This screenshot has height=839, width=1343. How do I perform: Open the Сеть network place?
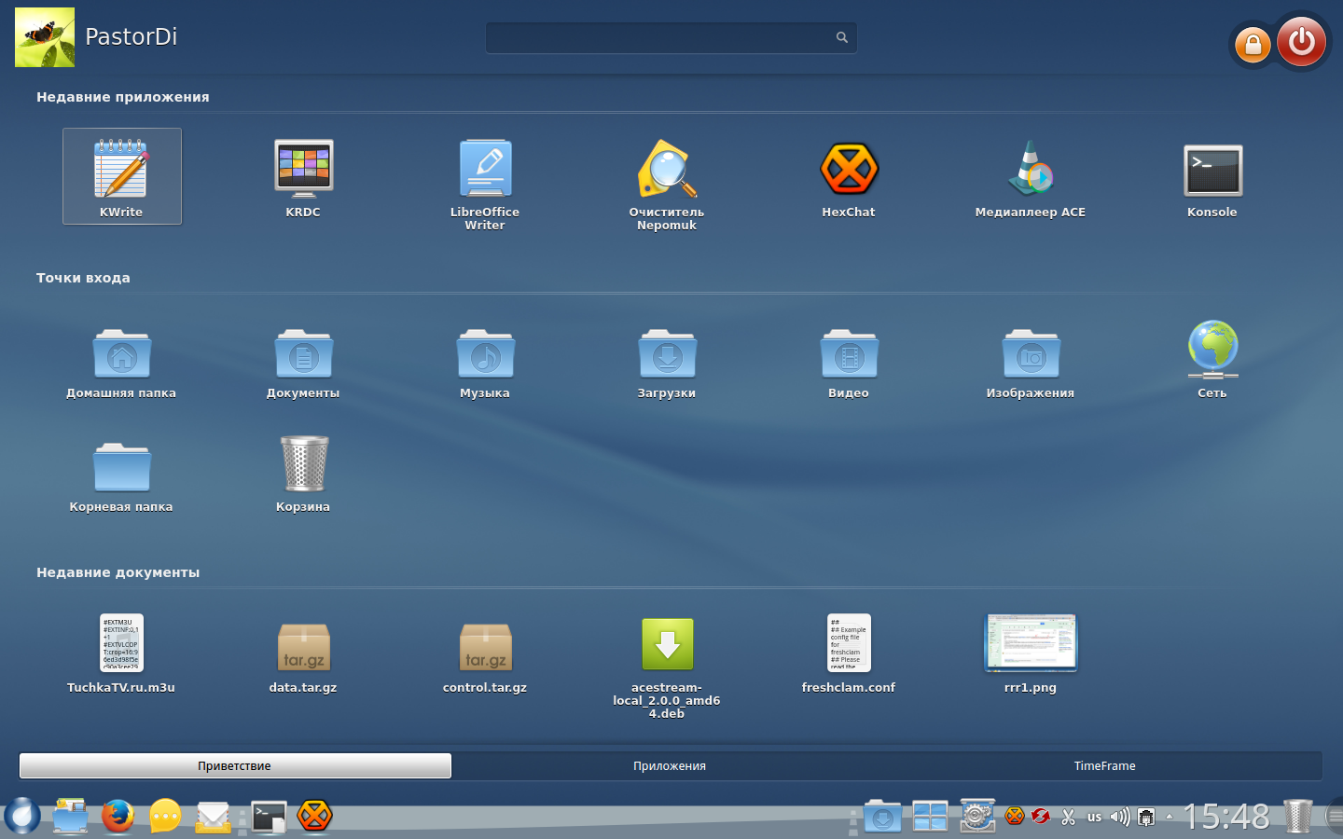1212,359
